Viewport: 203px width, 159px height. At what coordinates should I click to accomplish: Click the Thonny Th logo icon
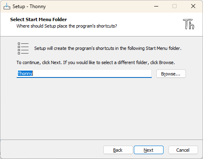pos(188,24)
